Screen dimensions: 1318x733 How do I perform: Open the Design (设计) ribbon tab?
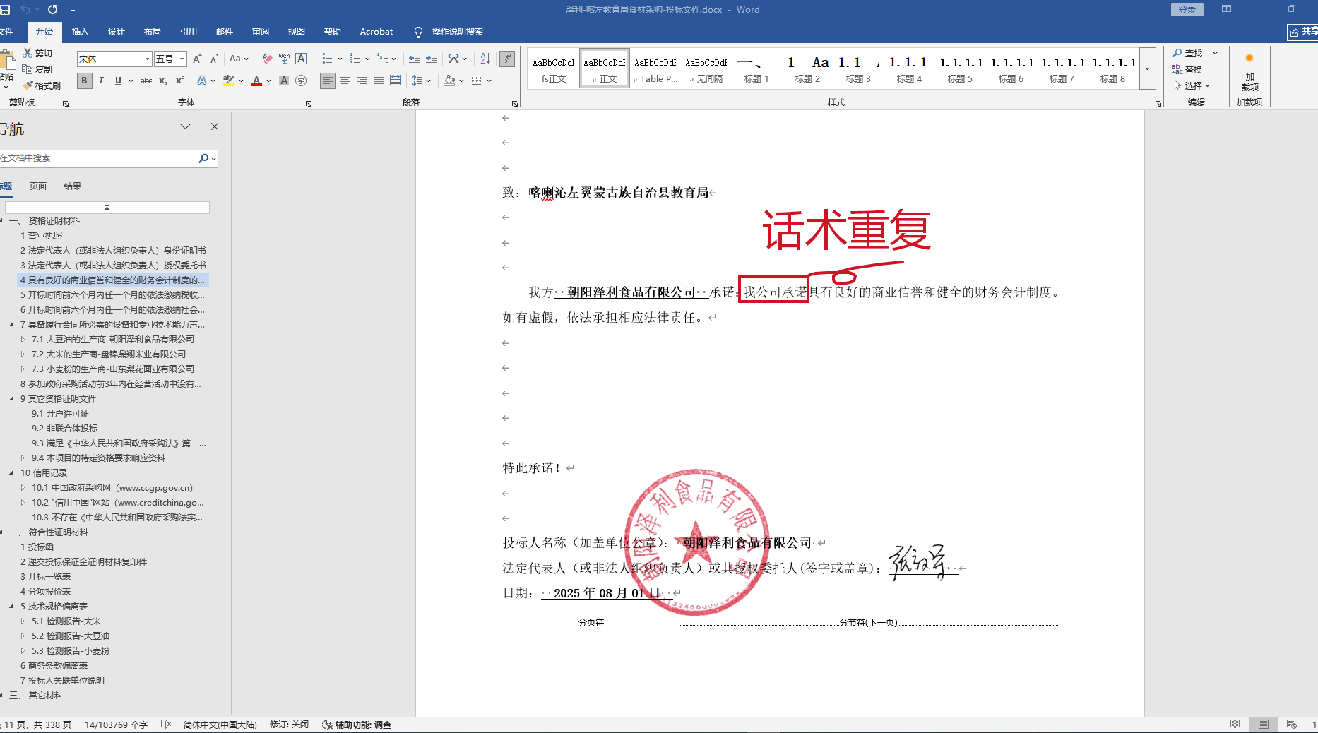pyautogui.click(x=116, y=32)
